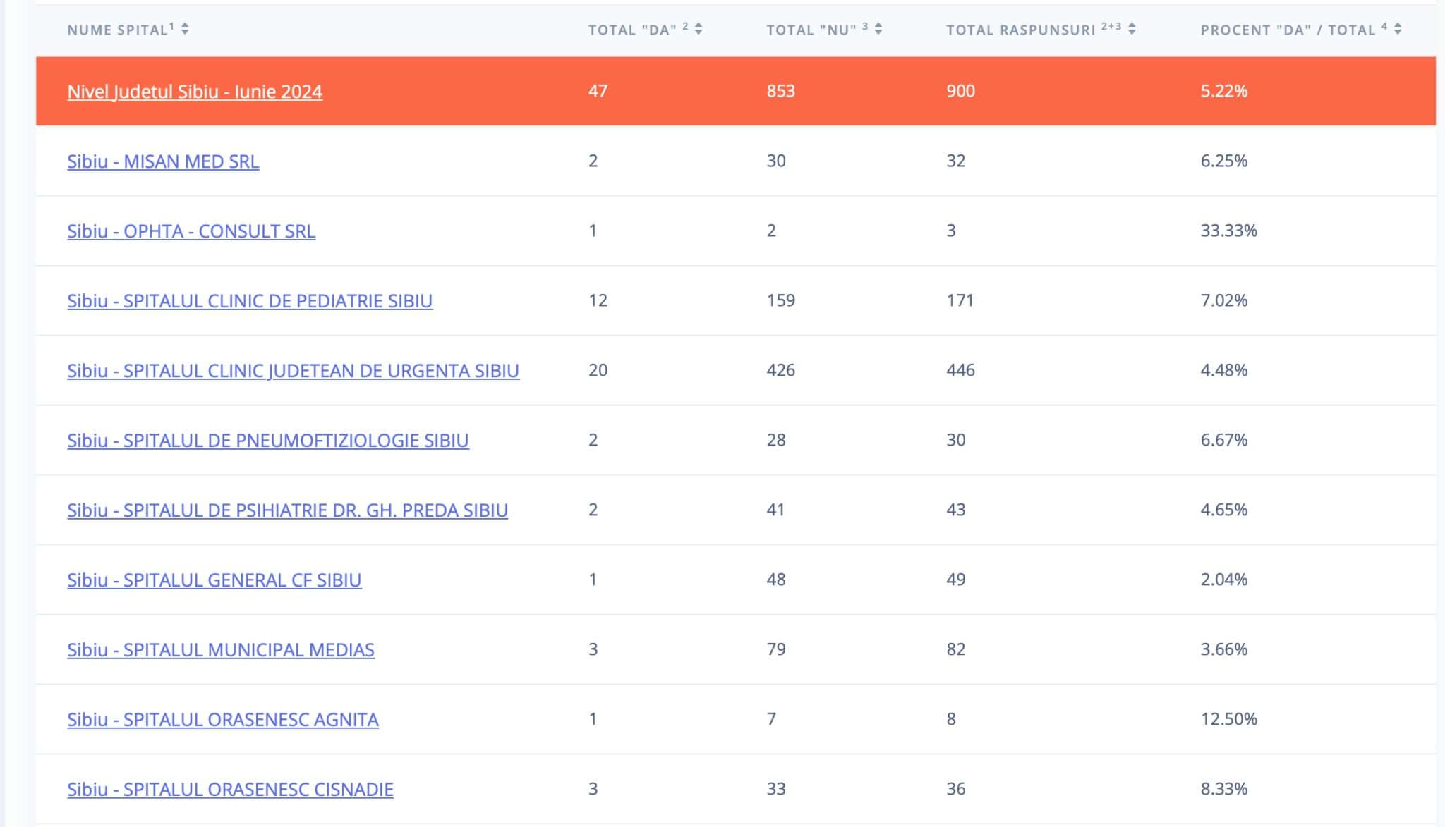
Task: Open Spitalul Orasenesc Cisnadie link
Action: click(231, 790)
